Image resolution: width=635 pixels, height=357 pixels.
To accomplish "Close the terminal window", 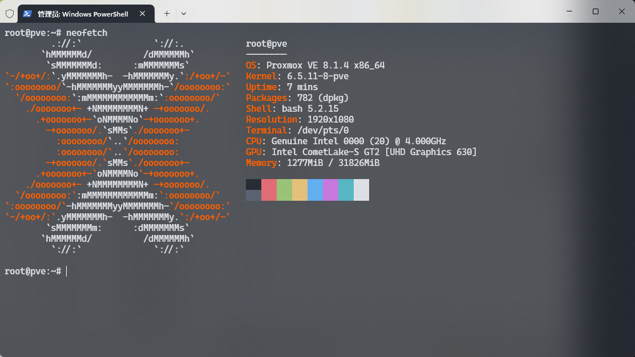I will point(621,11).
